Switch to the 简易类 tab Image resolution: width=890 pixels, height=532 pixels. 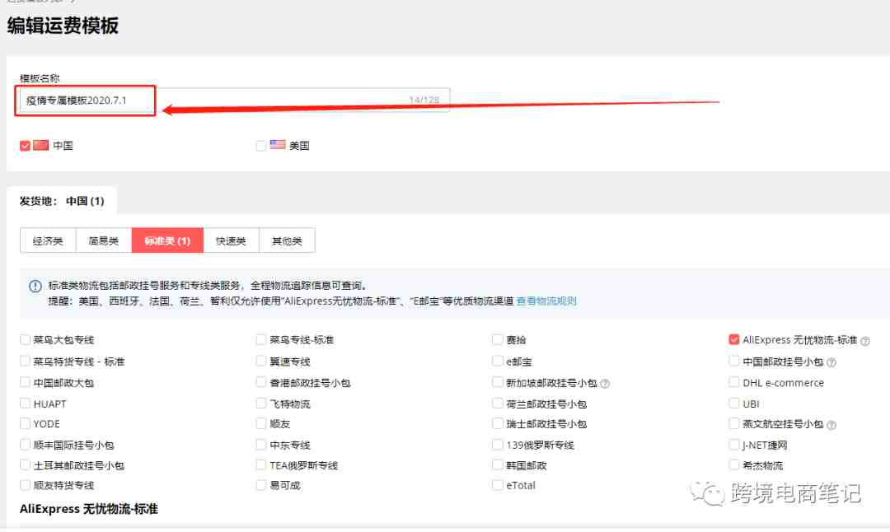104,240
